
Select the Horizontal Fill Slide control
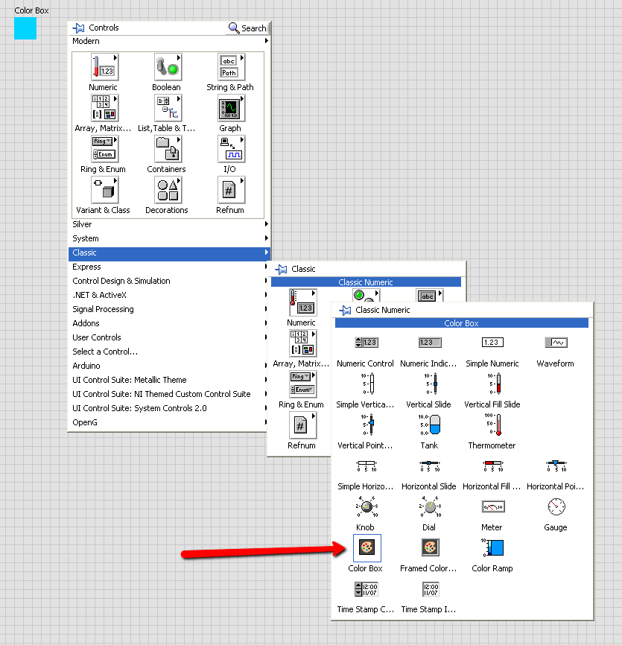492,466
